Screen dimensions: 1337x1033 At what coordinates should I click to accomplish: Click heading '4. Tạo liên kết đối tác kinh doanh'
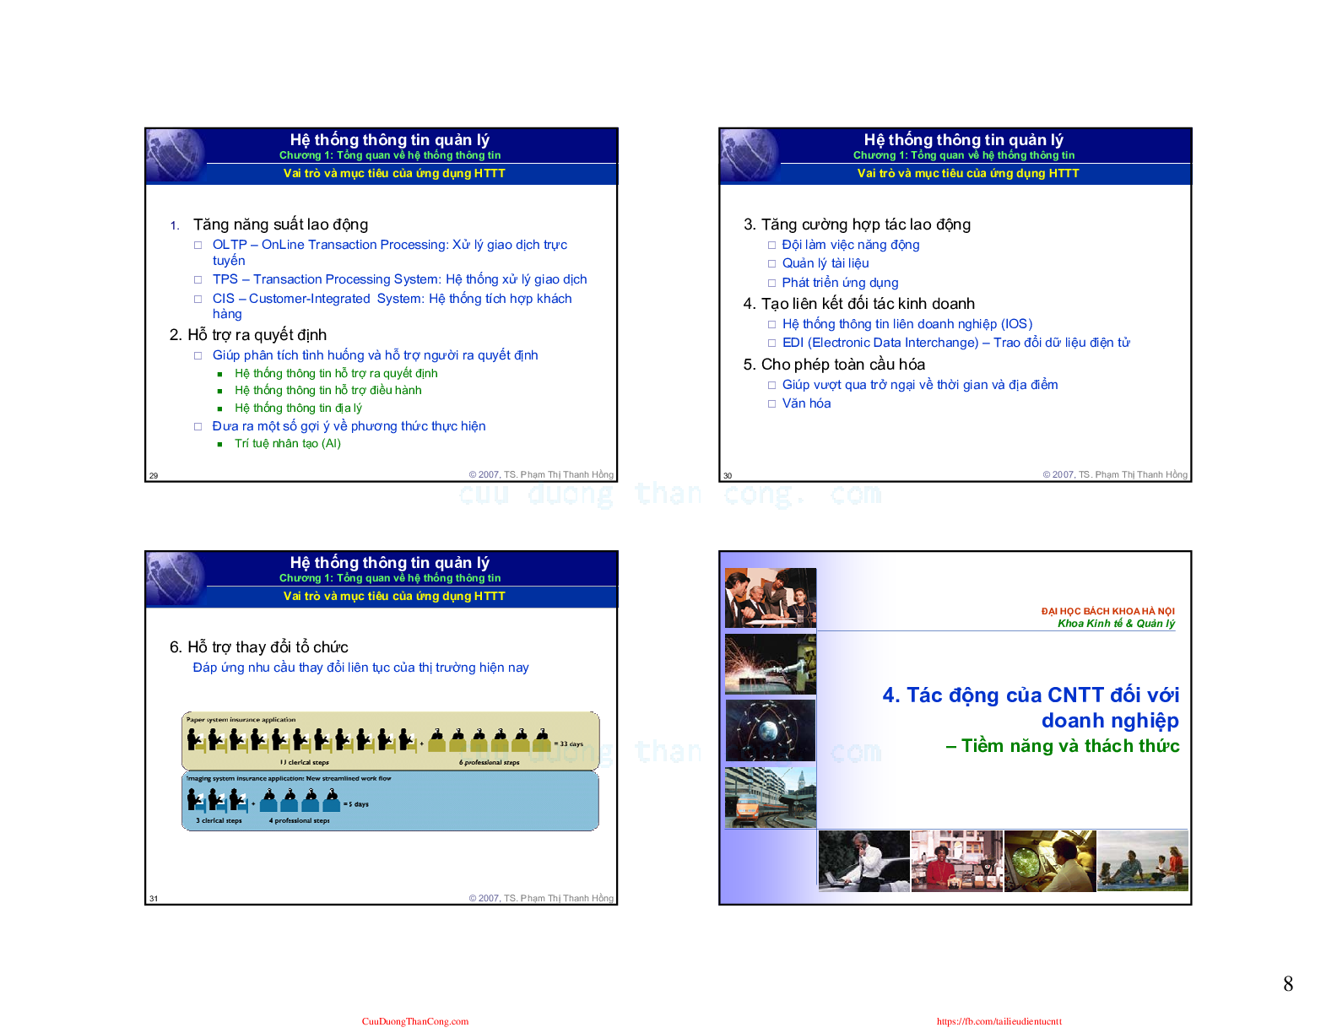click(x=858, y=304)
